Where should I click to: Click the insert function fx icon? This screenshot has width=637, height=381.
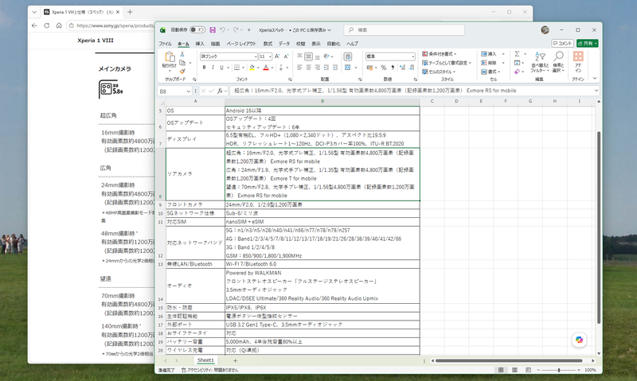(220, 91)
